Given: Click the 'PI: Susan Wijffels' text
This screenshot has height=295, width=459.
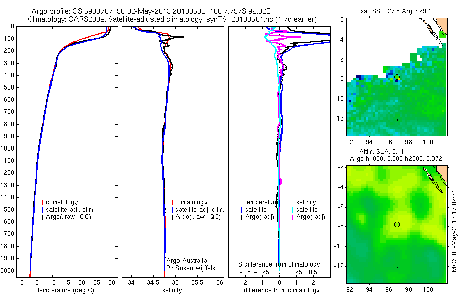Looking at the screenshot, I should pos(191,268).
